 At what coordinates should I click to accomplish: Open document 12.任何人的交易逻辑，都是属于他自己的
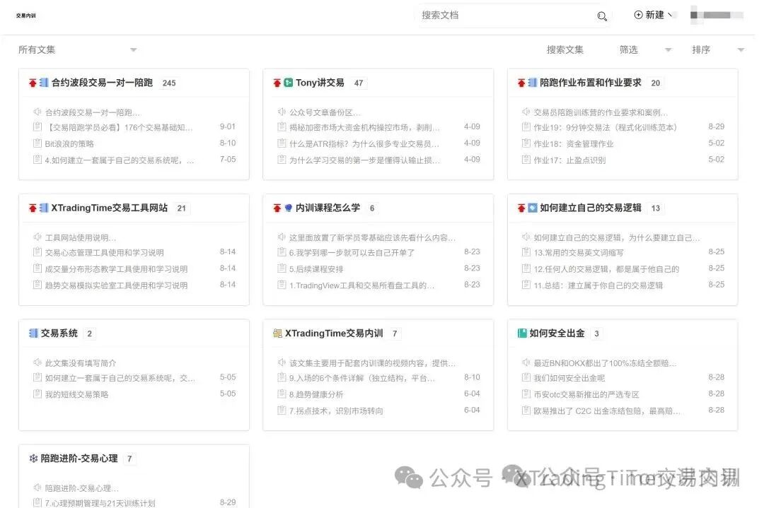(606, 269)
